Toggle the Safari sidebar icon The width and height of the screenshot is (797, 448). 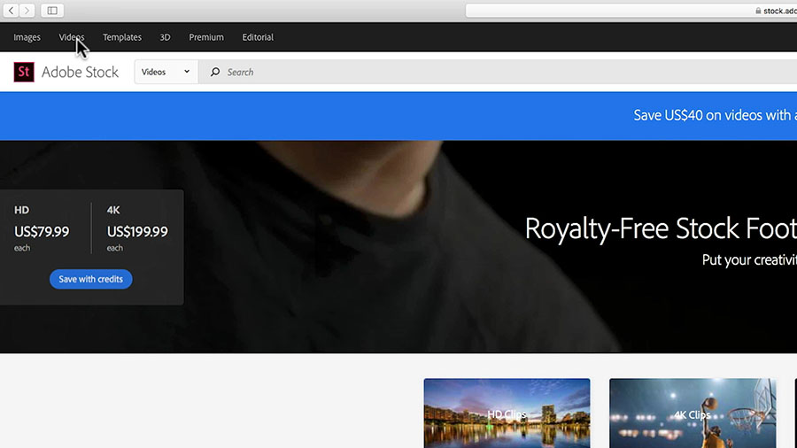click(x=52, y=10)
